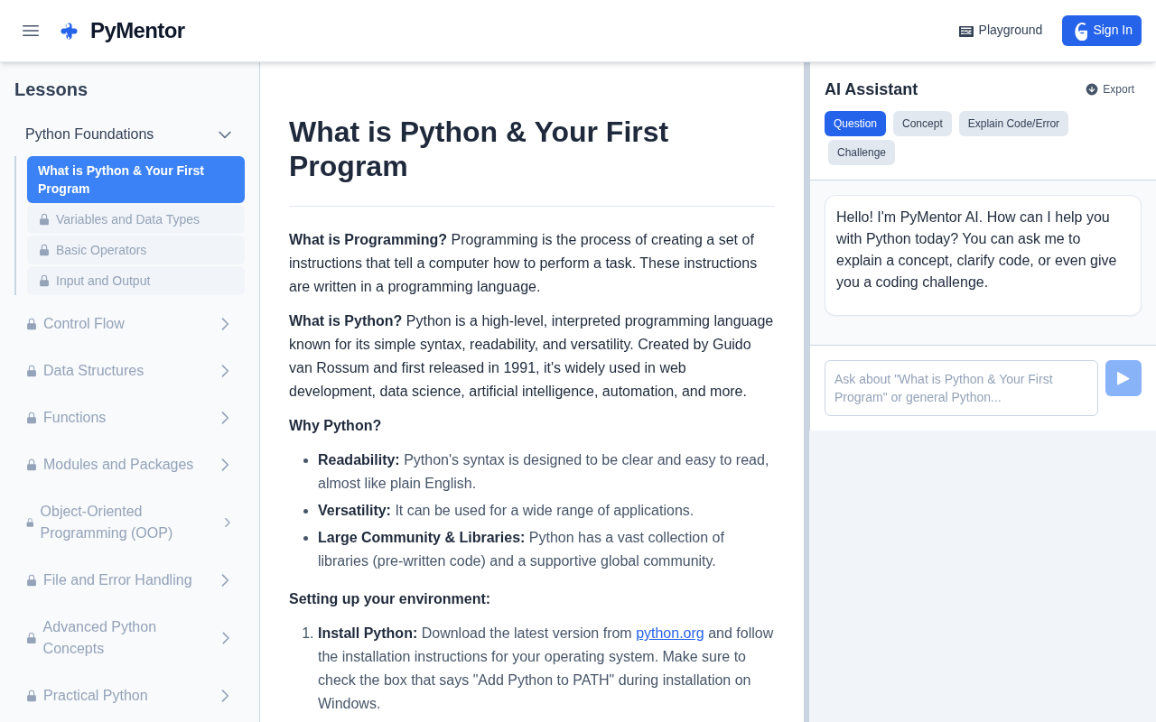
Task: Expand the Modules and Packages section
Action: tap(225, 465)
